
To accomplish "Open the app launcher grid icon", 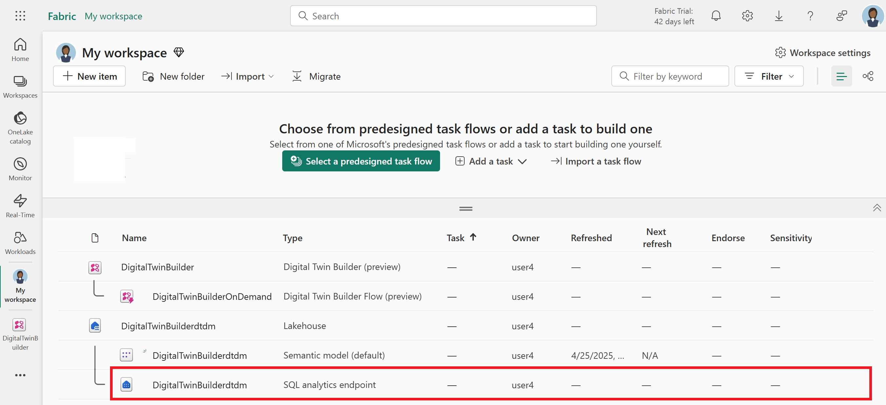I will pyautogui.click(x=20, y=16).
